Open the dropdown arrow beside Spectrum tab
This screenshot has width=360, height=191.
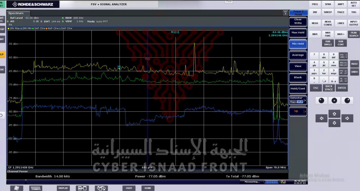pyautogui.click(x=285, y=13)
